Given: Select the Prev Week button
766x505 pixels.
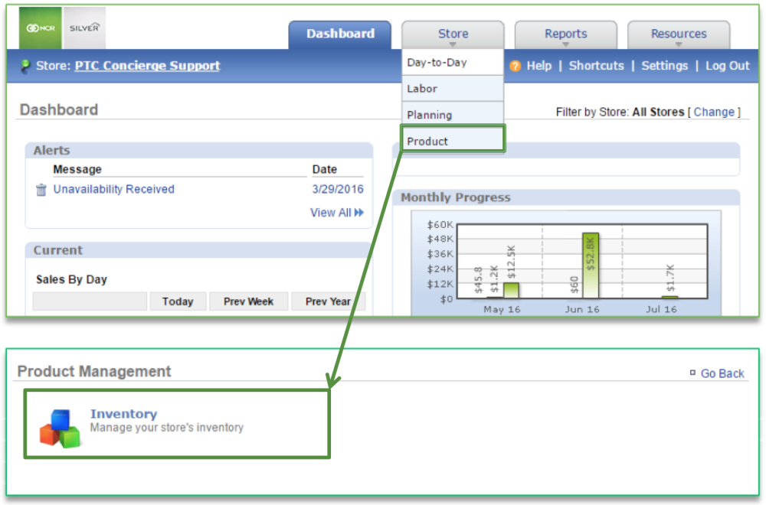Looking at the screenshot, I should click(248, 301).
